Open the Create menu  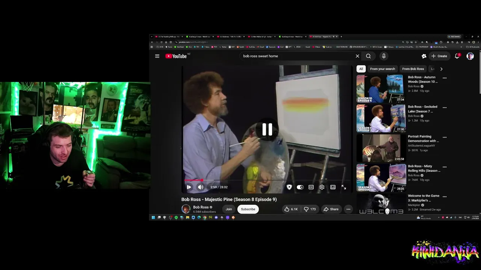(439, 56)
